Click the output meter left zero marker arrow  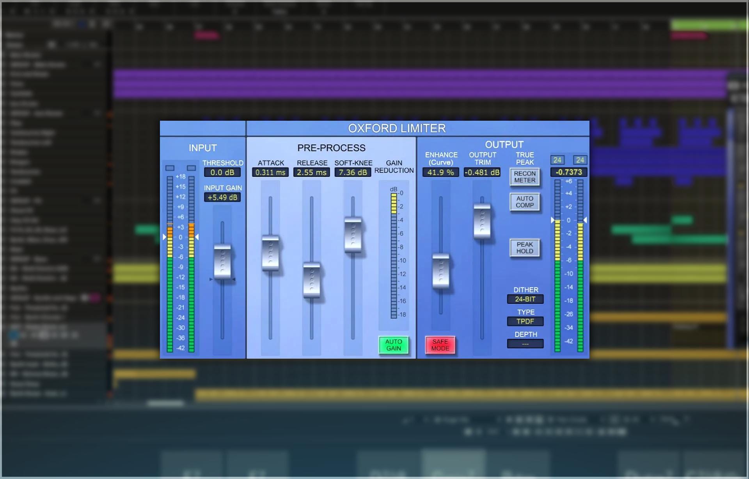tap(552, 220)
